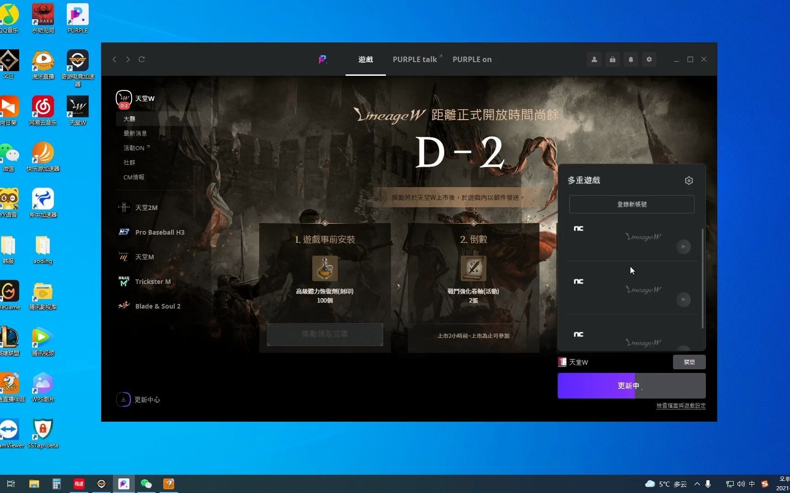Image resolution: width=790 pixels, height=493 pixels.
Task: Open the lock security icon
Action: (x=613, y=59)
